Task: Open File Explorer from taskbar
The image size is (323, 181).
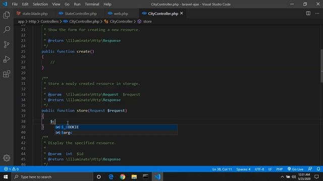Action: click(x=134, y=176)
